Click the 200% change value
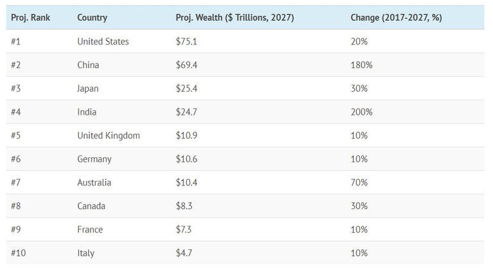 [x=361, y=112]
